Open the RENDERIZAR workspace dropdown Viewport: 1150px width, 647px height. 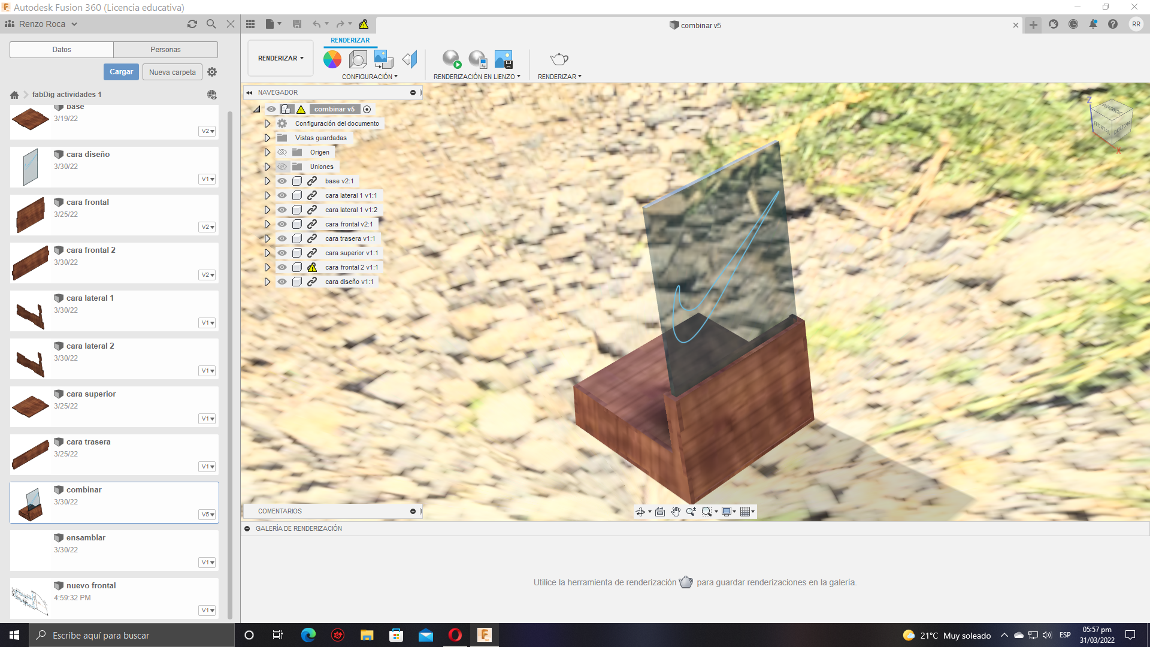pyautogui.click(x=280, y=58)
